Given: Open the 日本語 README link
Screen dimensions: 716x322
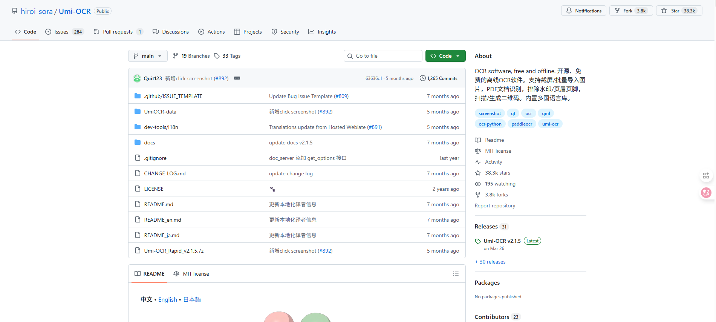Looking at the screenshot, I should pyautogui.click(x=192, y=299).
